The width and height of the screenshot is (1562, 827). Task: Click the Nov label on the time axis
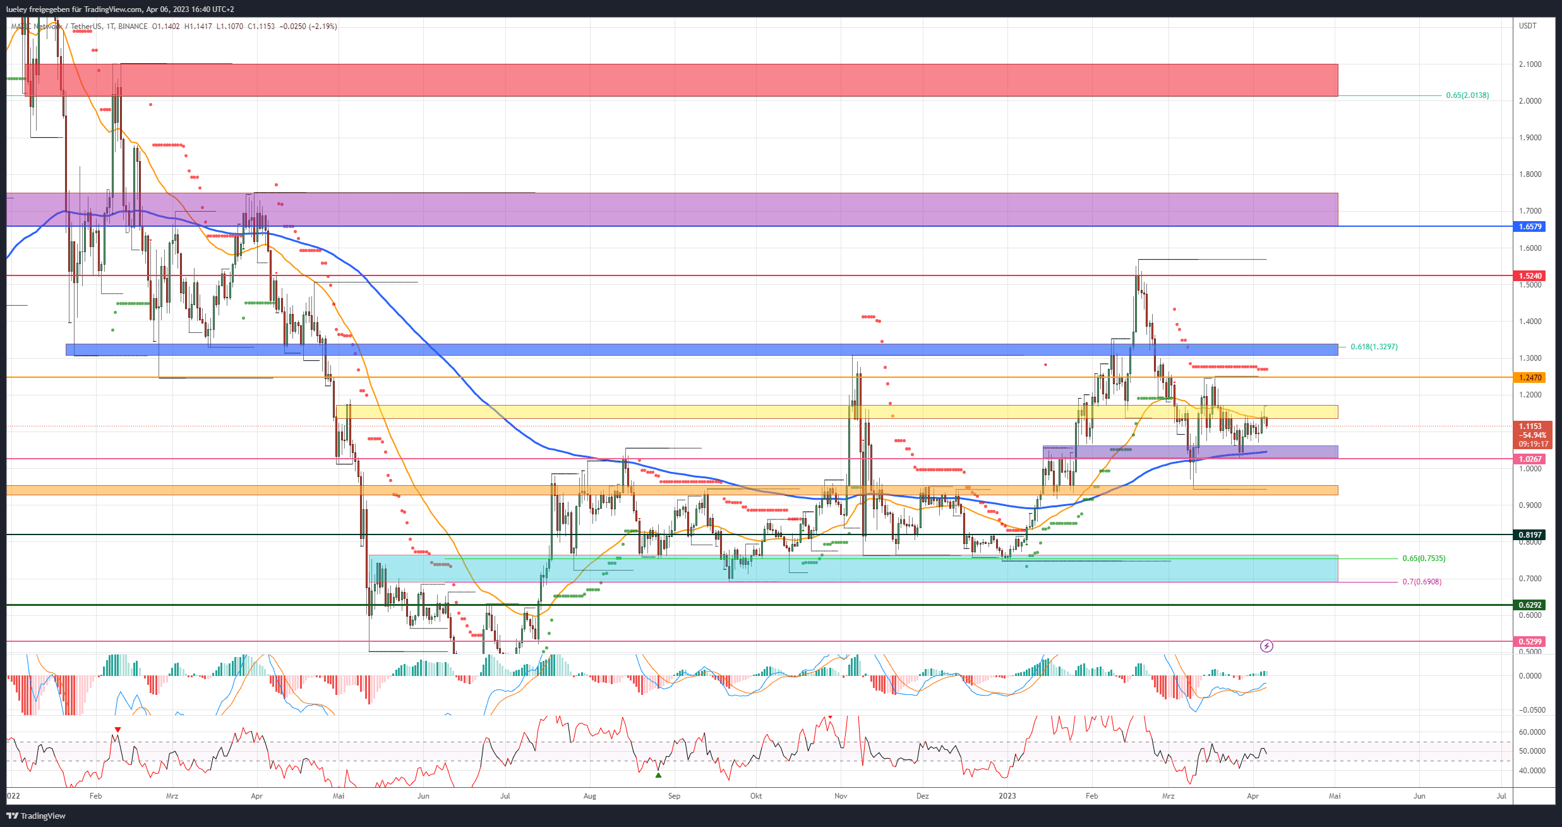tap(841, 796)
